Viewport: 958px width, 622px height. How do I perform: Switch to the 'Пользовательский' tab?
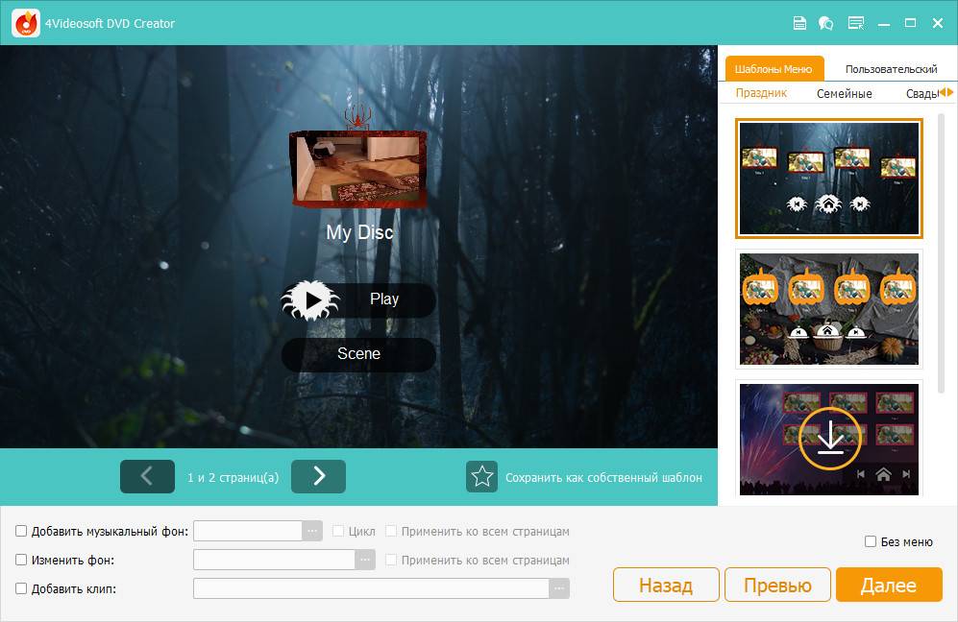[891, 69]
